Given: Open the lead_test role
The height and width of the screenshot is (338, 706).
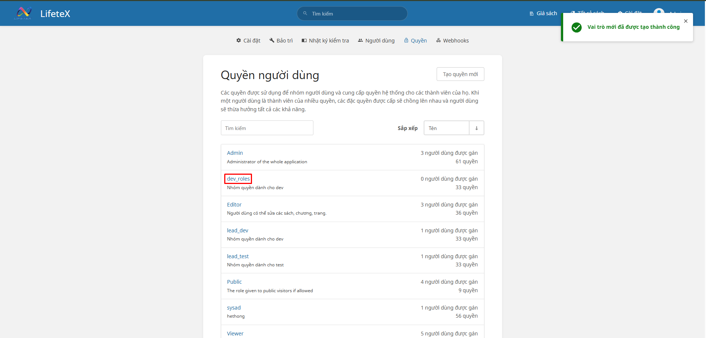Looking at the screenshot, I should (238, 256).
